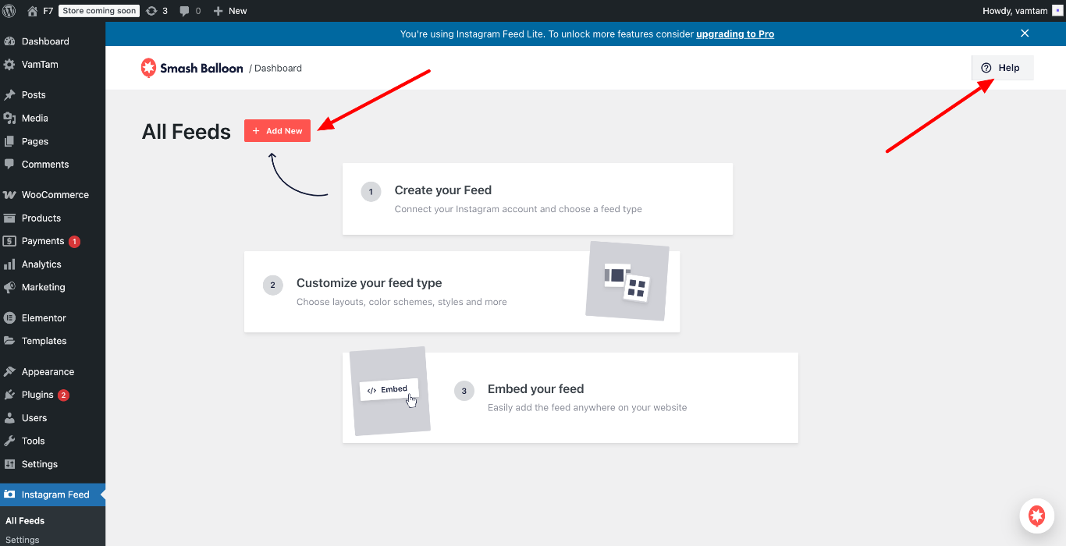Follow the upgrading to Pro link
The width and height of the screenshot is (1066, 546).
(x=735, y=34)
